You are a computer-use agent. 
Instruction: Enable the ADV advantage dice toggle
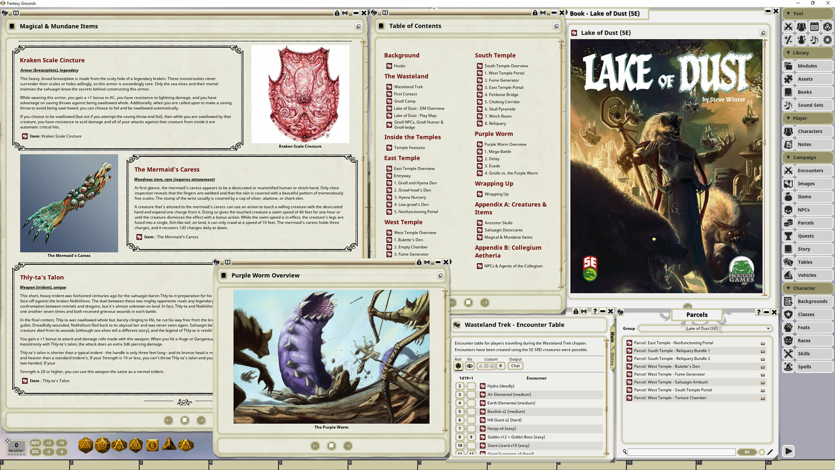35,442
